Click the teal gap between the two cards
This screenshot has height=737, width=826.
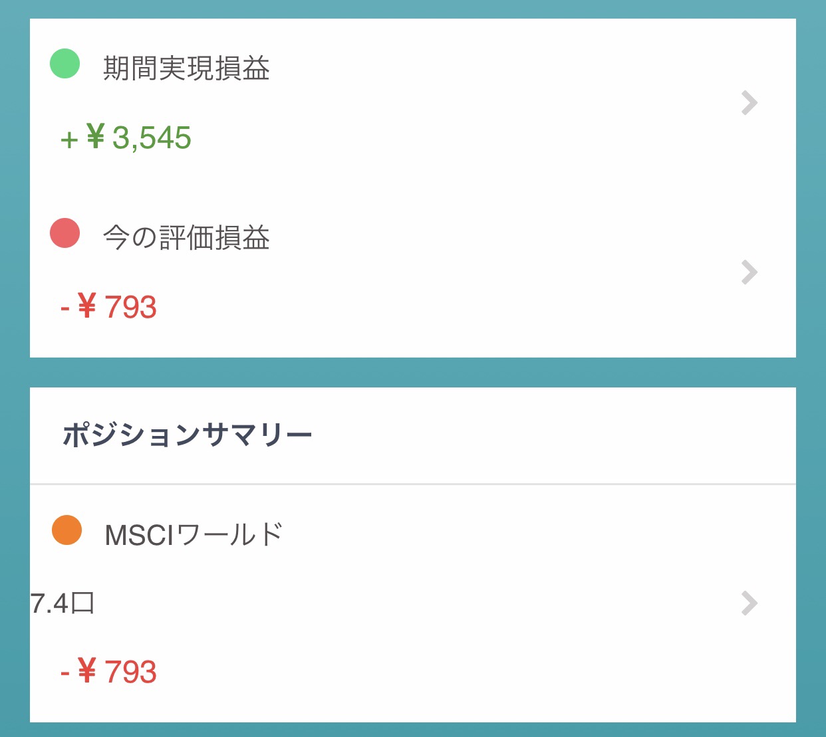tap(412, 372)
